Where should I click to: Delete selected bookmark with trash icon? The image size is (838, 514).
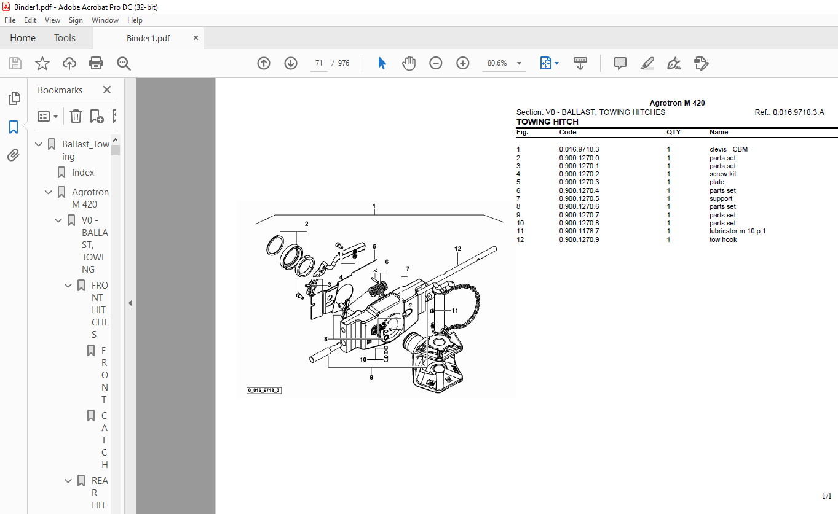click(76, 116)
